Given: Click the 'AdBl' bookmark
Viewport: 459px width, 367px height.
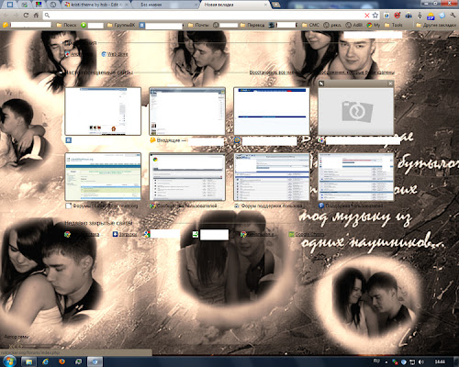Looking at the screenshot, I should coord(354,25).
